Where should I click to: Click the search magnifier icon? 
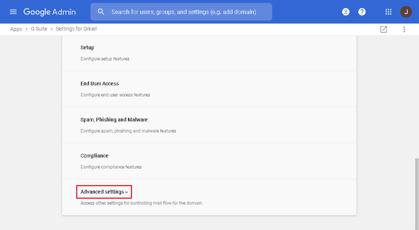pyautogui.click(x=101, y=12)
